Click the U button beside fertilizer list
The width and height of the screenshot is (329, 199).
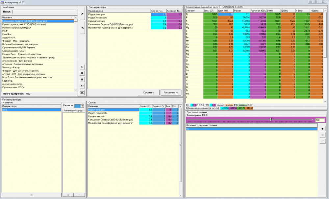82,73
